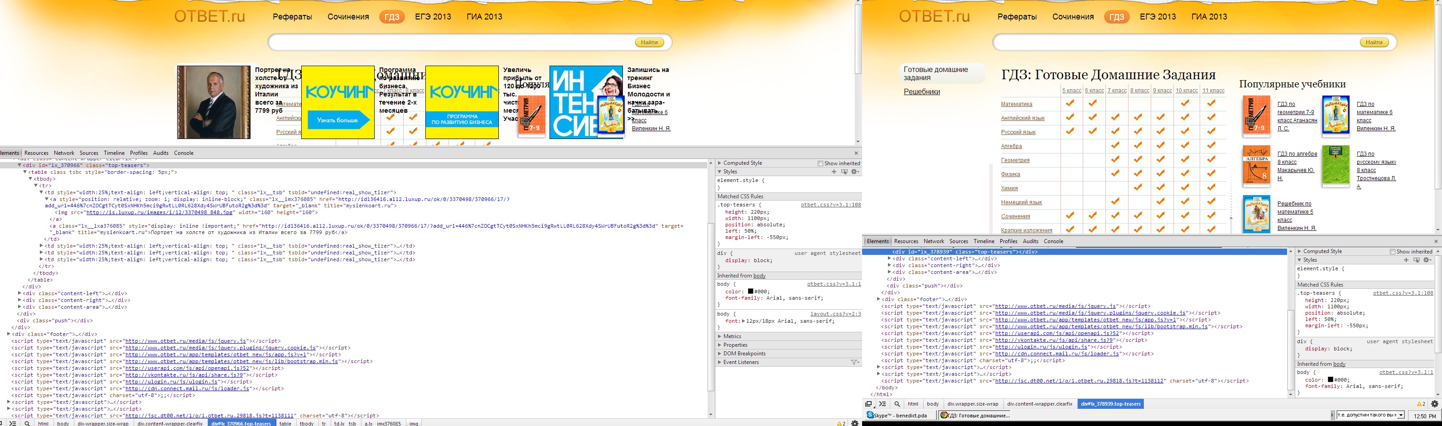Click warning count icon in left window
Viewport: 1442px width, 426px height.
pos(841,423)
